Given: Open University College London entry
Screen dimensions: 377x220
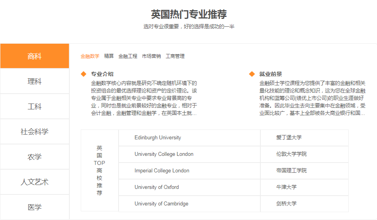Looking at the screenshot, I should [189, 154].
